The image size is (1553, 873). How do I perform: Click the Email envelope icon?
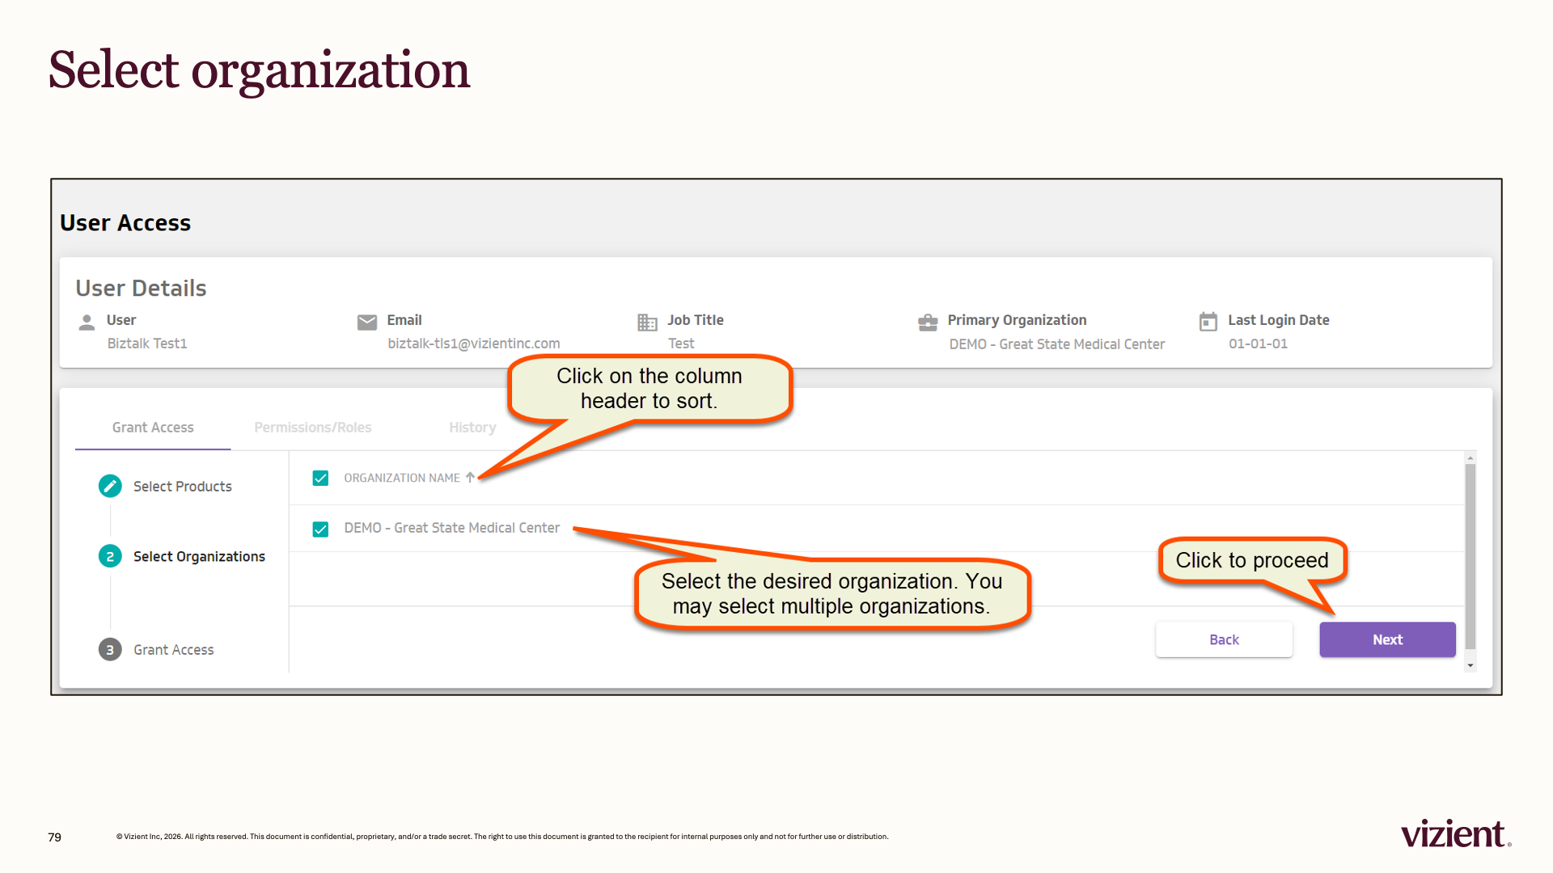coord(367,323)
